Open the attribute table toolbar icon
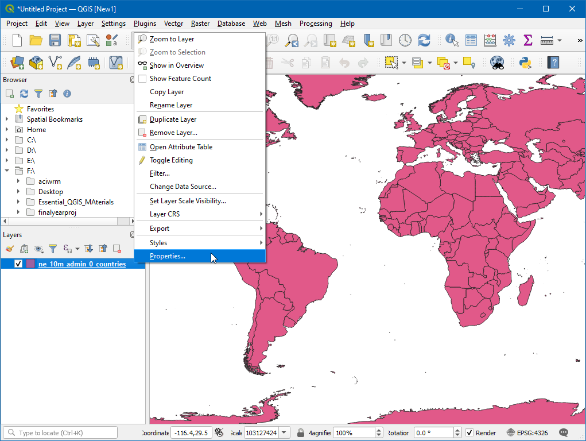Image resolution: width=586 pixels, height=441 pixels. (471, 40)
